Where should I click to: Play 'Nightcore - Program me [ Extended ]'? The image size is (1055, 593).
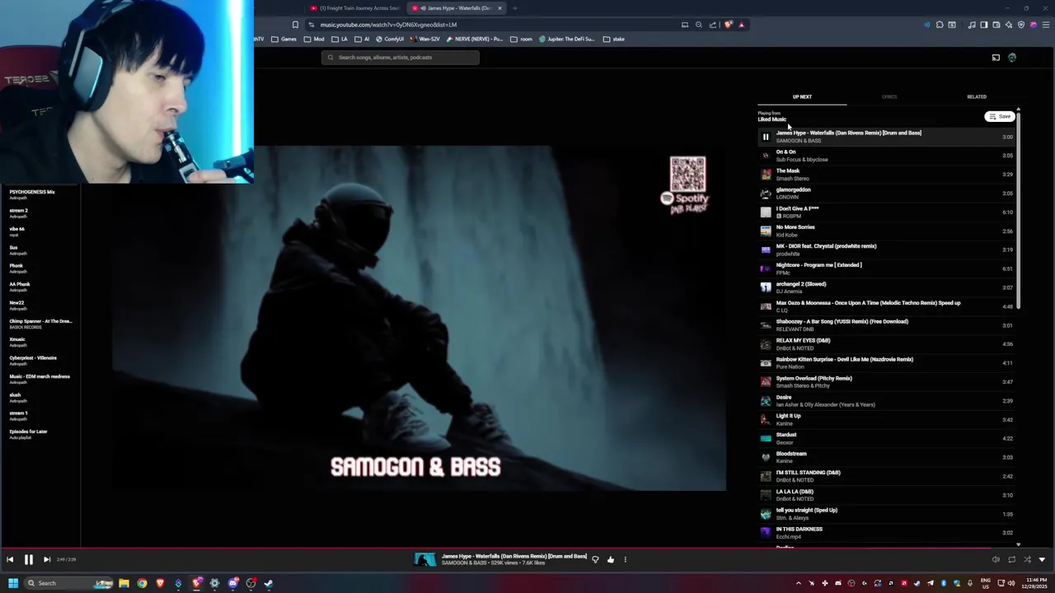pyautogui.click(x=886, y=268)
